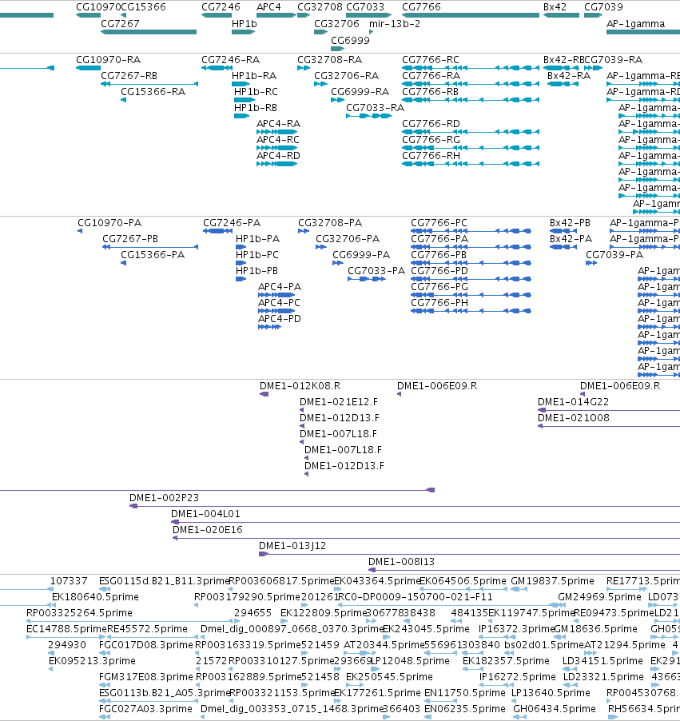680x721 pixels.
Task: Click the DME1-021O08 BAC label
Action: [x=574, y=418]
